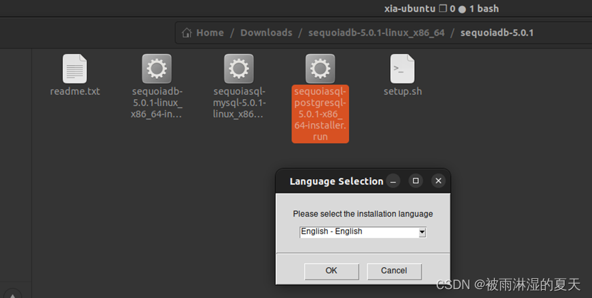Image resolution: width=592 pixels, height=298 pixels.
Task: Cancel the Language Selection dialog
Action: point(394,271)
